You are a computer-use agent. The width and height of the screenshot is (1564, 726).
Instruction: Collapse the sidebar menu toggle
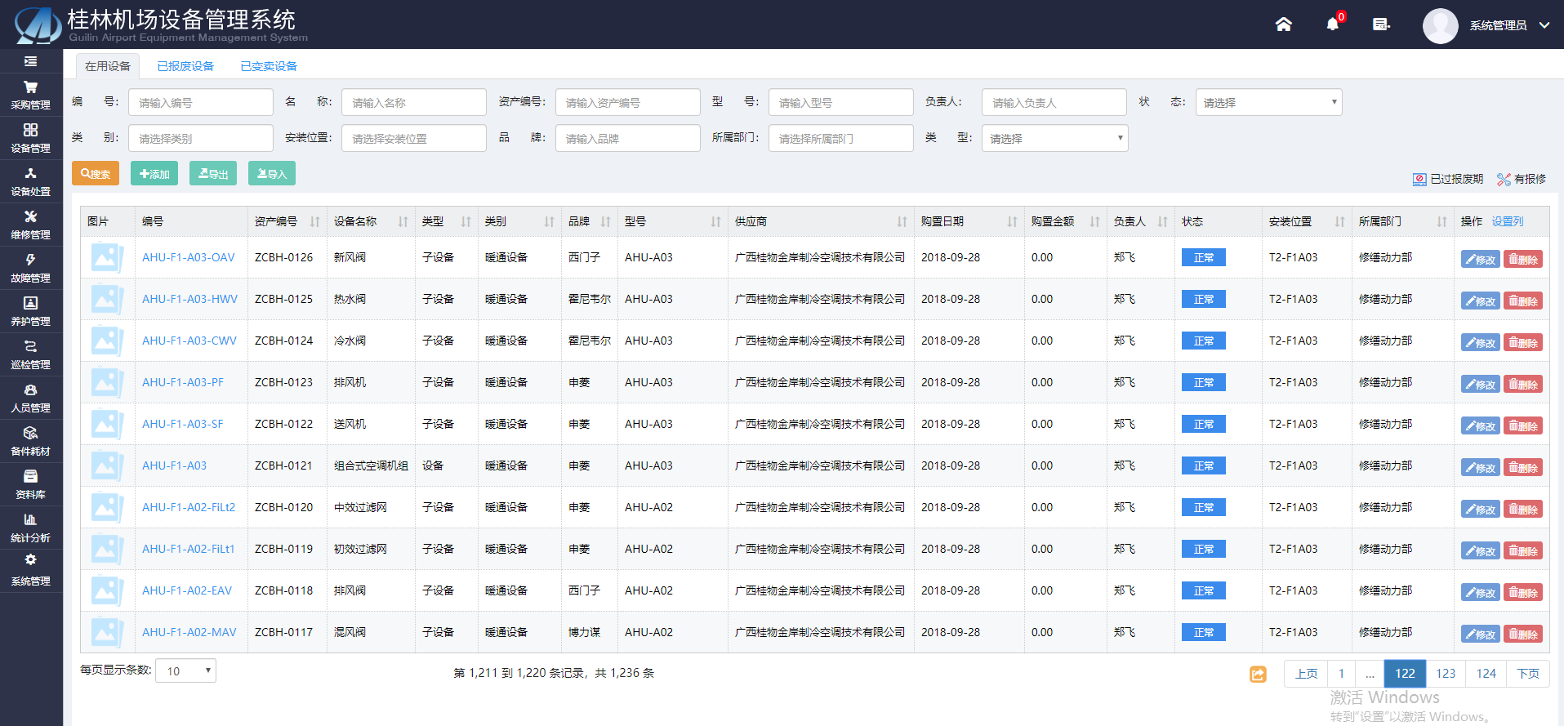pyautogui.click(x=30, y=61)
